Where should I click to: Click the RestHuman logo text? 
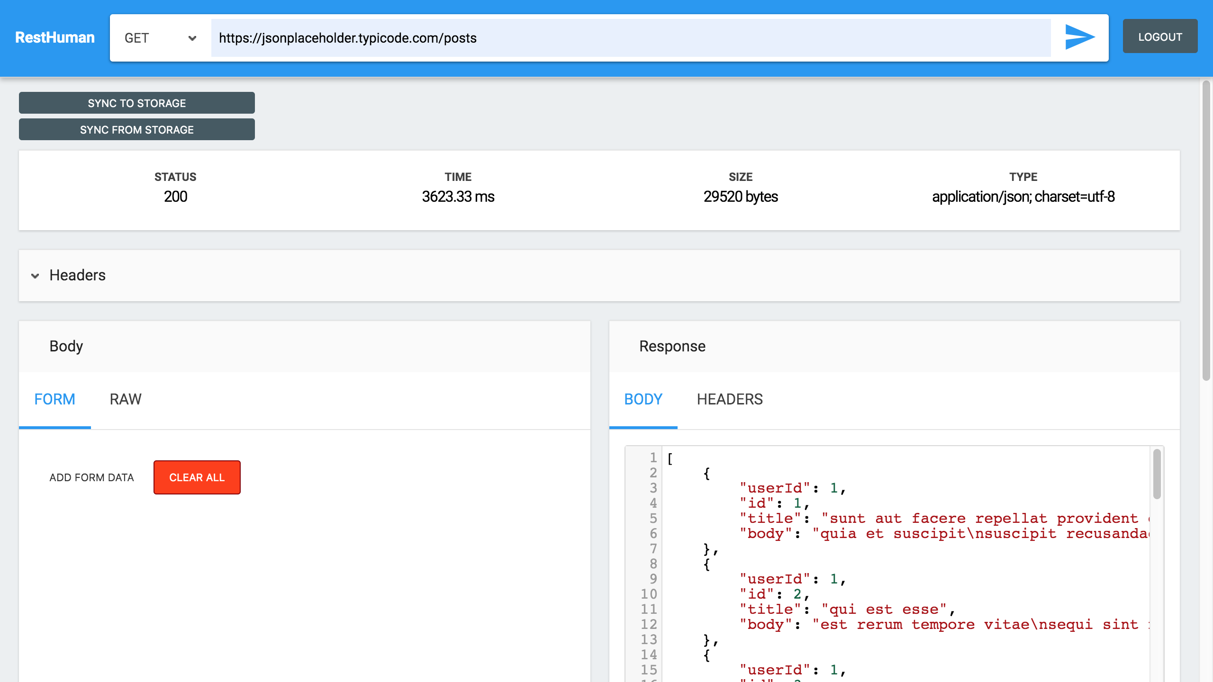coord(55,37)
